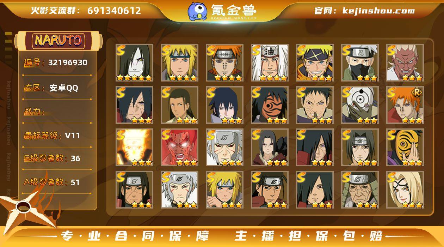Click the NARUTO scroll title banner
Image resolution: width=444 pixels, height=247 pixels.
coord(58,41)
